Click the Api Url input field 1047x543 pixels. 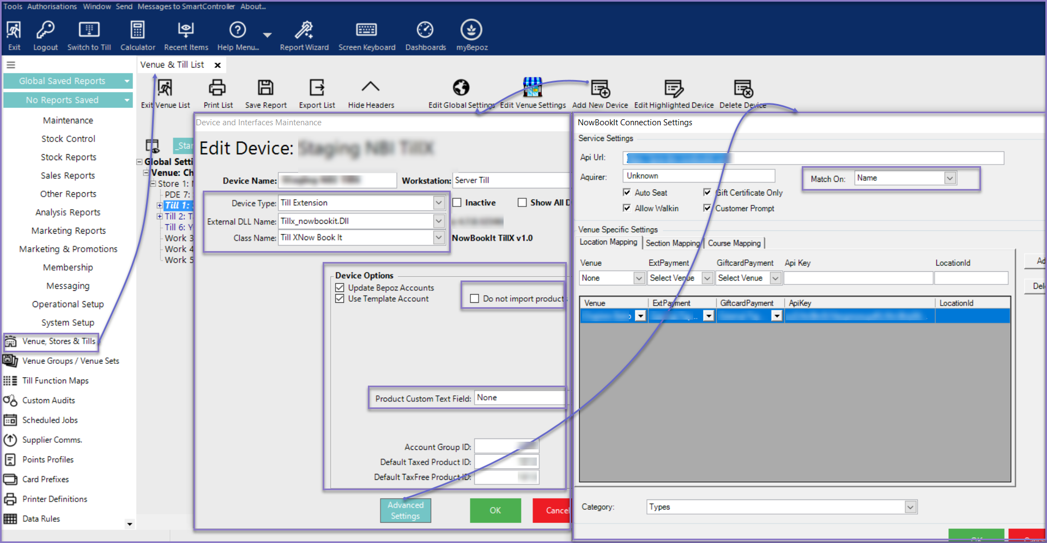pos(813,158)
